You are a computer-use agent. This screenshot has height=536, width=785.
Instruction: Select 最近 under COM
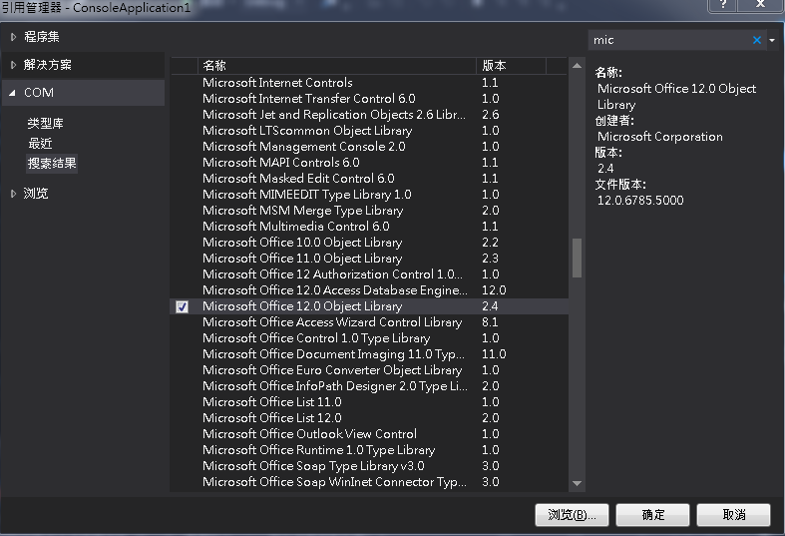[x=40, y=144]
